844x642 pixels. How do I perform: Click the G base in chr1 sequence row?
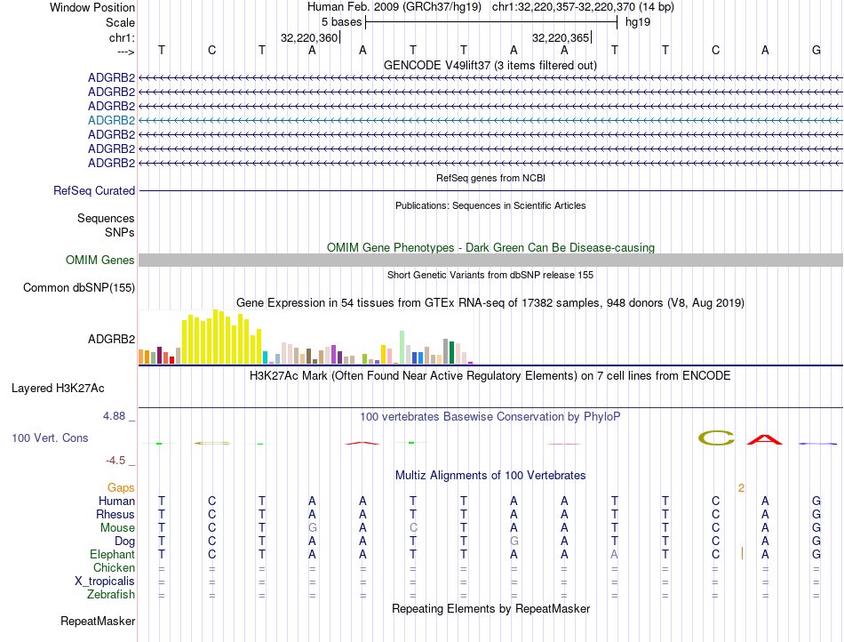(816, 50)
